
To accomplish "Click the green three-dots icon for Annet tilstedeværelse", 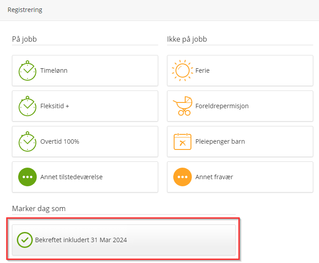I will click(x=27, y=177).
